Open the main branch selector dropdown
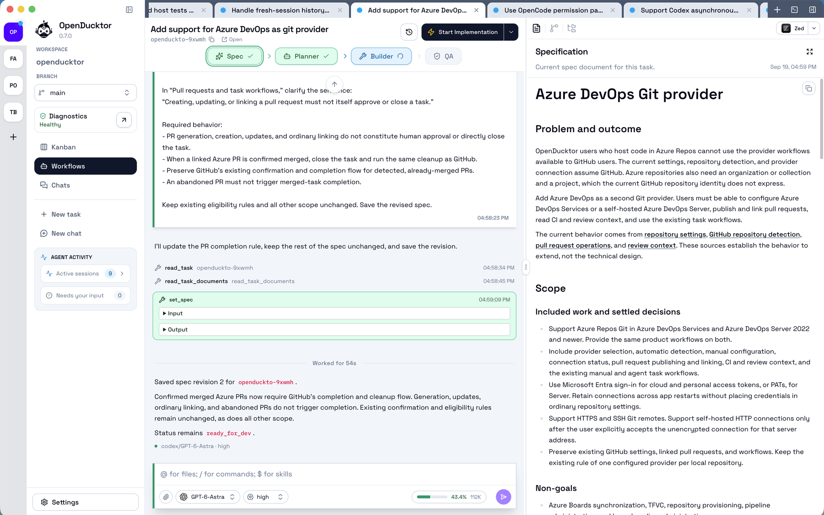The height and width of the screenshot is (515, 824). [85, 93]
